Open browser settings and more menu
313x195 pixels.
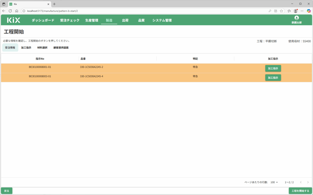[302, 11]
